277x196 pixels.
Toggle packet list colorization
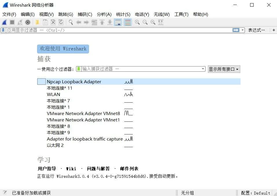pyautogui.click(x=128, y=22)
